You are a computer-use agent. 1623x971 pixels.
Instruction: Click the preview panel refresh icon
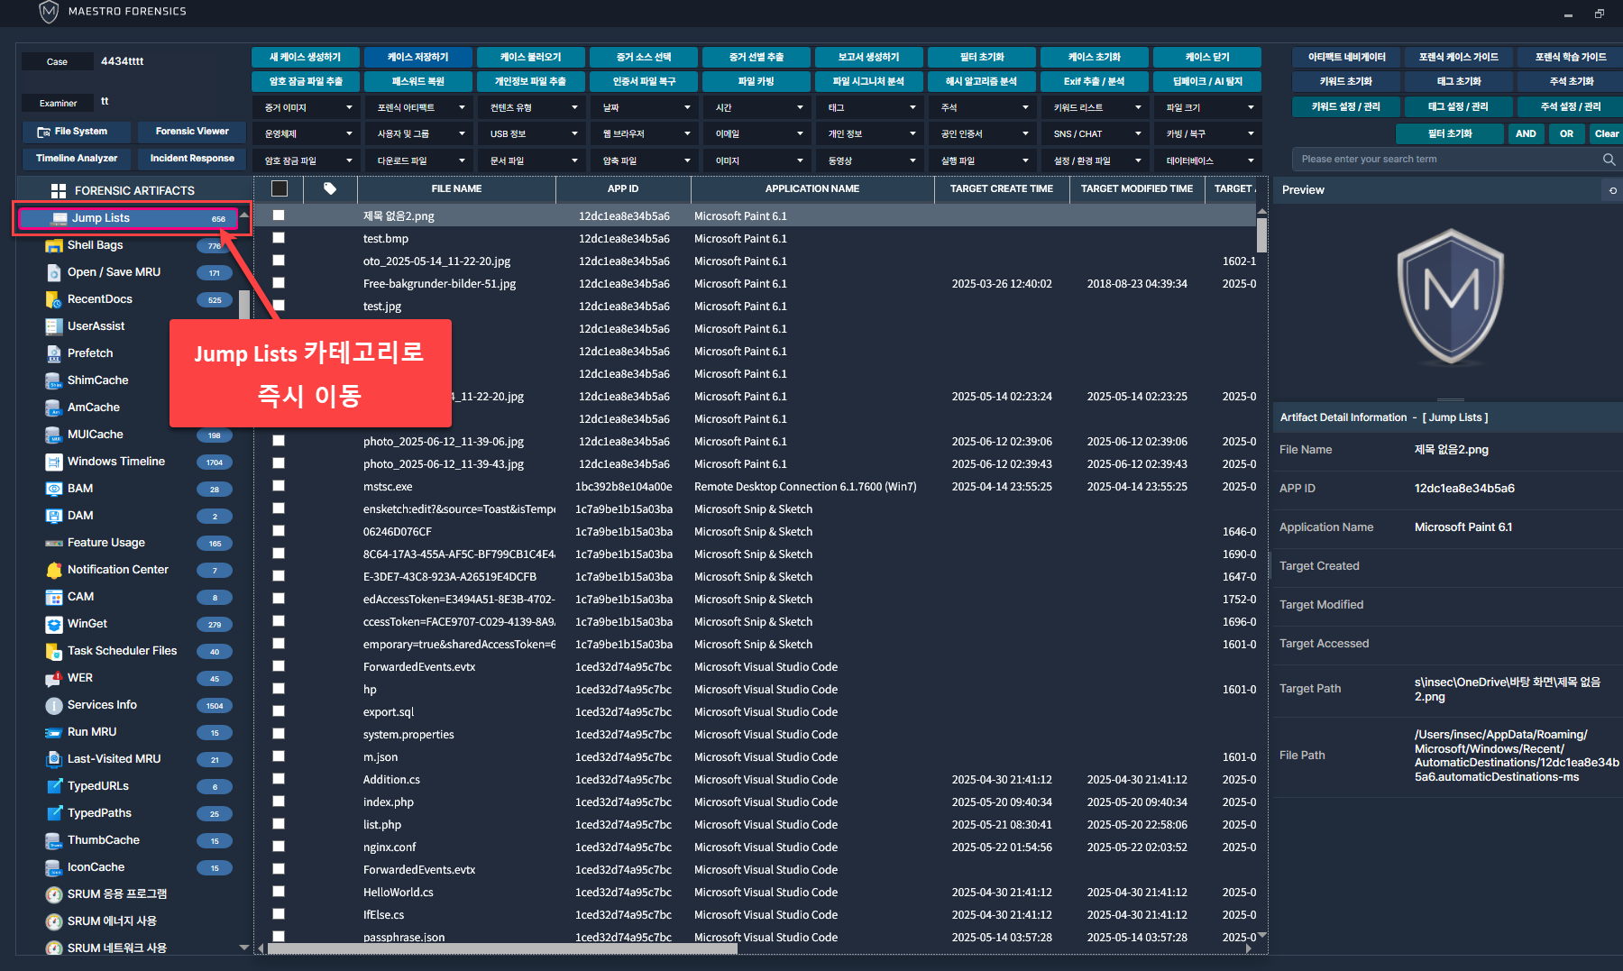point(1612,190)
